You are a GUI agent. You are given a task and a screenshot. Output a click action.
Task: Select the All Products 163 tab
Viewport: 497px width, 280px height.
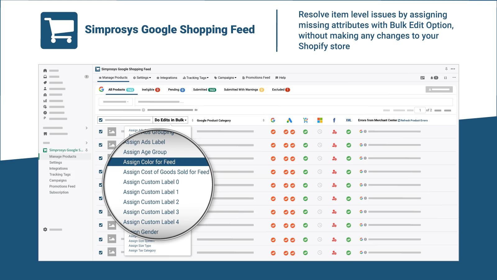(121, 90)
